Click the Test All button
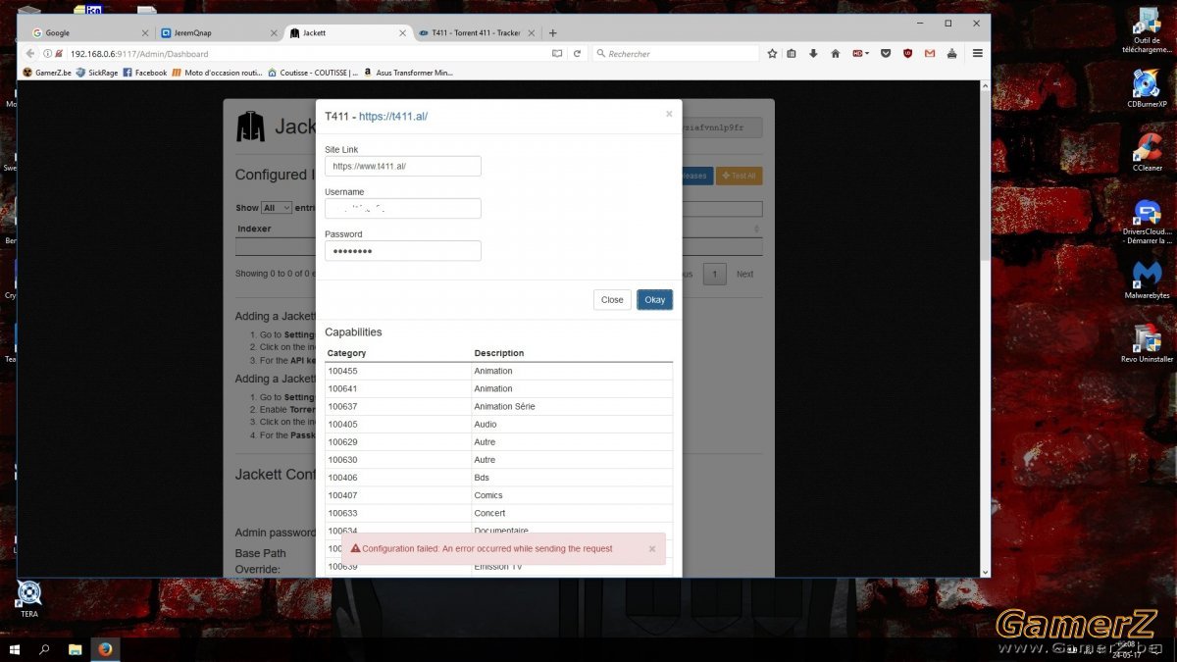The height and width of the screenshot is (662, 1177). click(x=739, y=176)
